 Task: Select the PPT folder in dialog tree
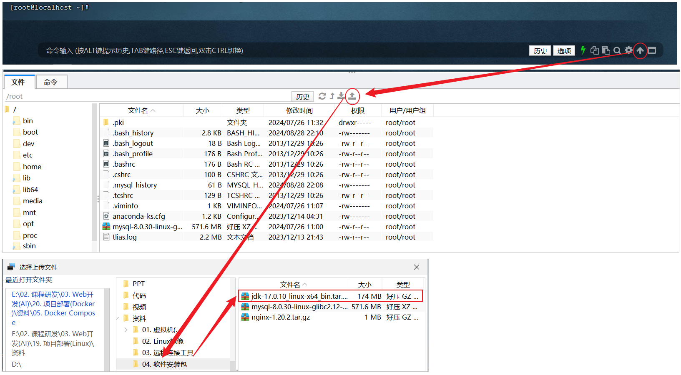click(x=138, y=284)
